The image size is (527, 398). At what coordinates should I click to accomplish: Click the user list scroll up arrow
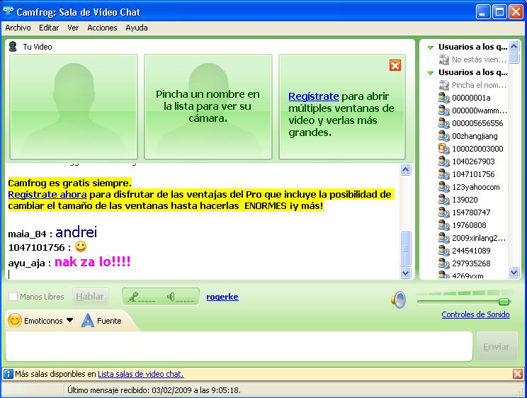coord(514,47)
